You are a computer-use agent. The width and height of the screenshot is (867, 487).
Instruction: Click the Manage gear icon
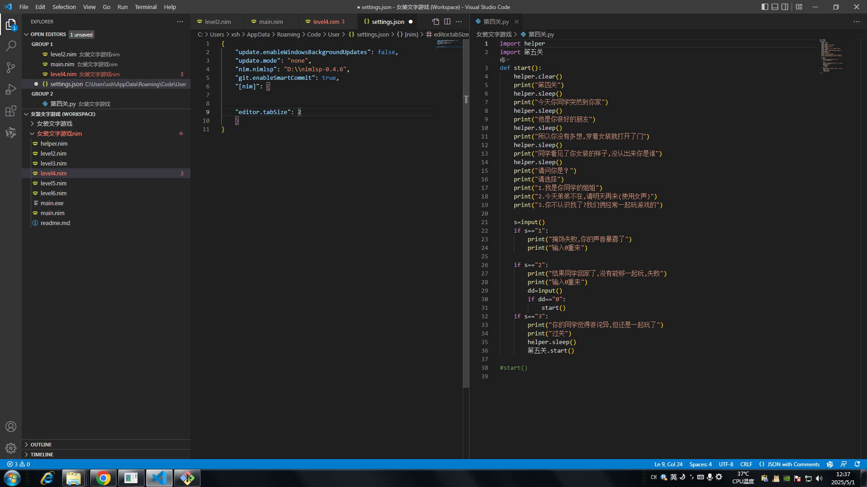(x=11, y=448)
